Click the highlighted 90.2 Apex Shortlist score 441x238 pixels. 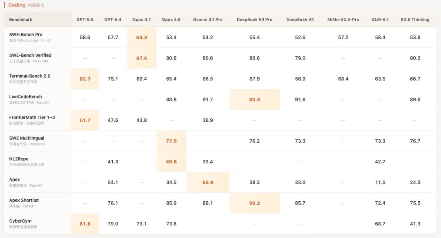(x=254, y=203)
